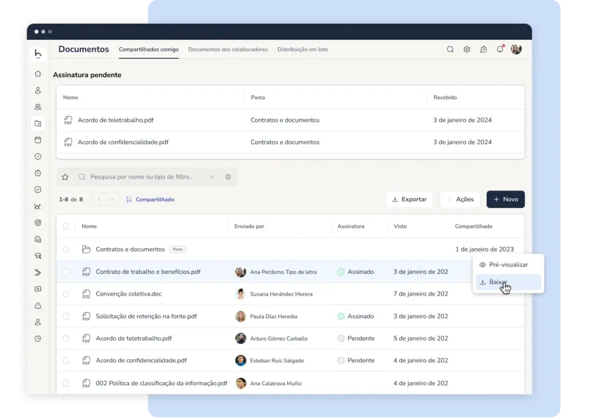Check the Convenção coletiva.doc checkbox
The width and height of the screenshot is (592, 418).
tap(66, 294)
